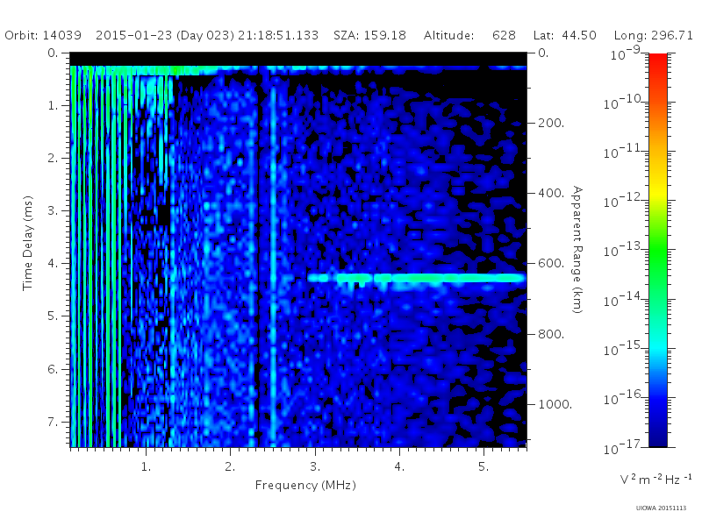Click the 'Orbit: 14039' header text
Viewport: 702px width, 526px height.
tap(43, 35)
